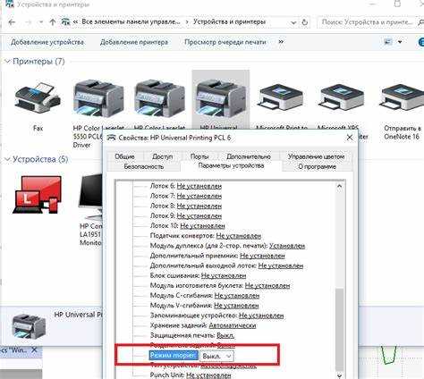This screenshot has height=379, width=424.
Task: Select the Режим Mopier tree item label
Action: [174, 355]
